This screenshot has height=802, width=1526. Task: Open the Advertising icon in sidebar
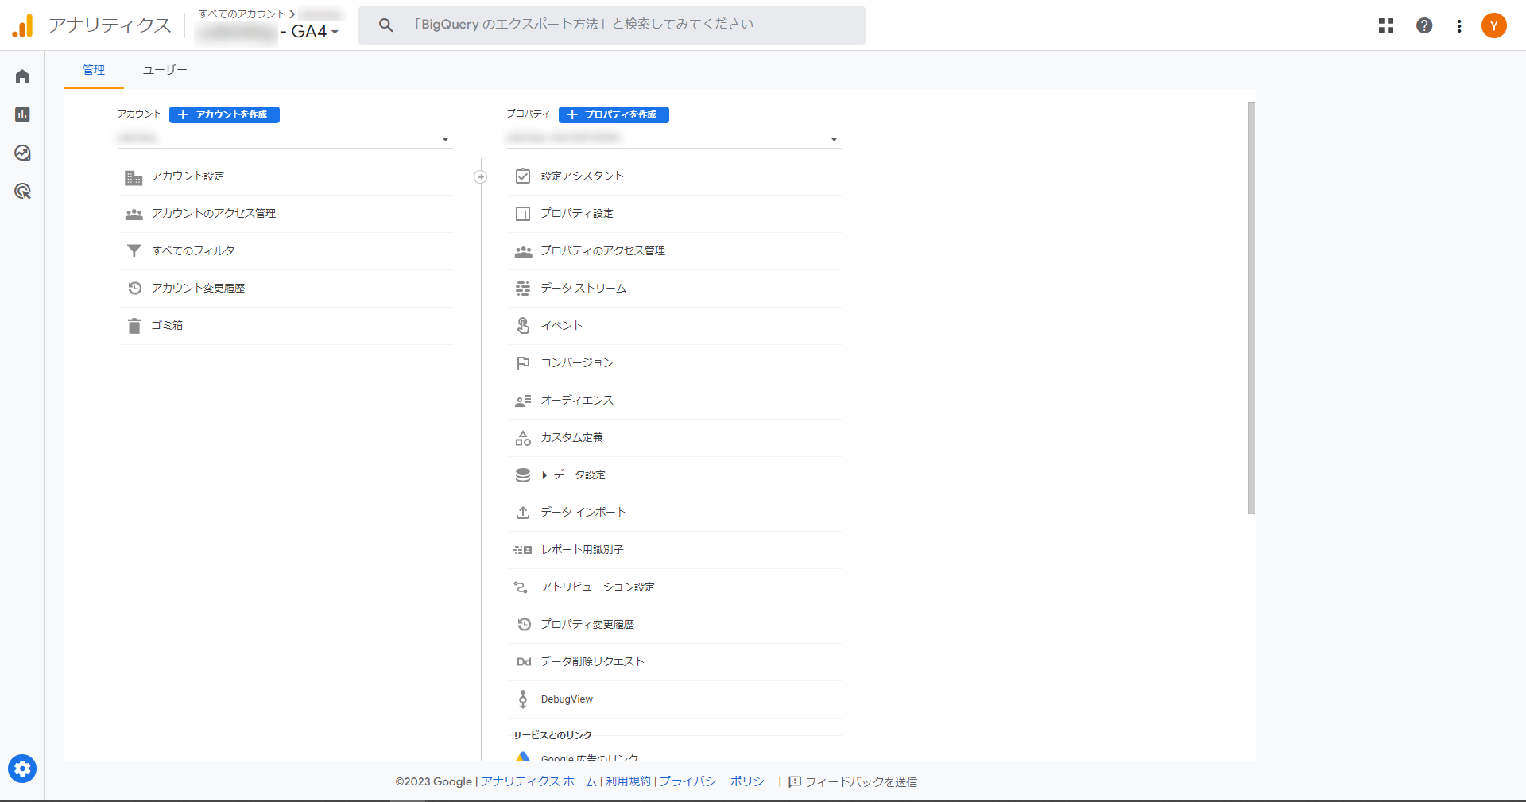coord(22,191)
